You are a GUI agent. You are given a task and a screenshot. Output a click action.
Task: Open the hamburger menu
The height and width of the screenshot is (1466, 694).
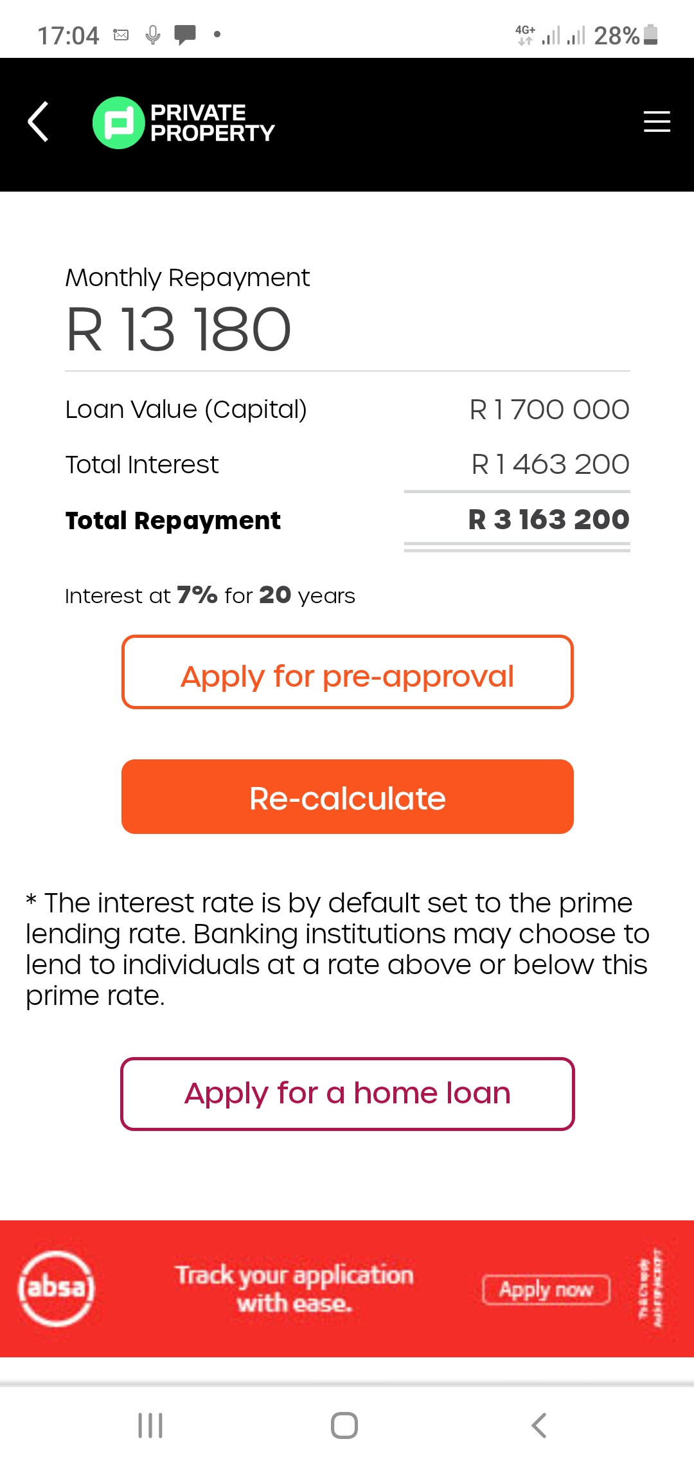[657, 122]
